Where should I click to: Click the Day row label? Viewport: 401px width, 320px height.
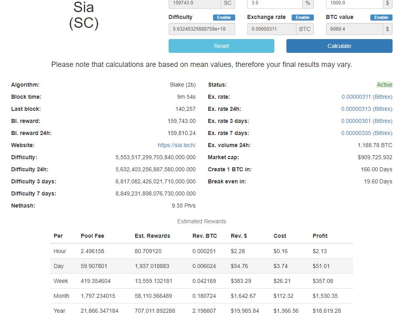(x=58, y=266)
